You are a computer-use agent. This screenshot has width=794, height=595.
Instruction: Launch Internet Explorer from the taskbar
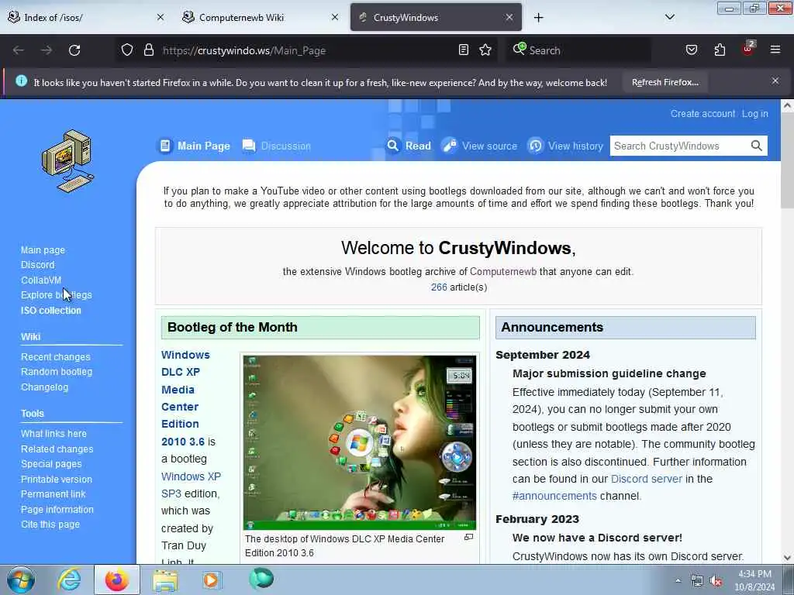click(x=69, y=580)
